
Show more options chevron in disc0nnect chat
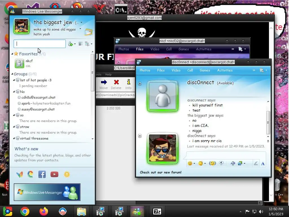(x=254, y=70)
